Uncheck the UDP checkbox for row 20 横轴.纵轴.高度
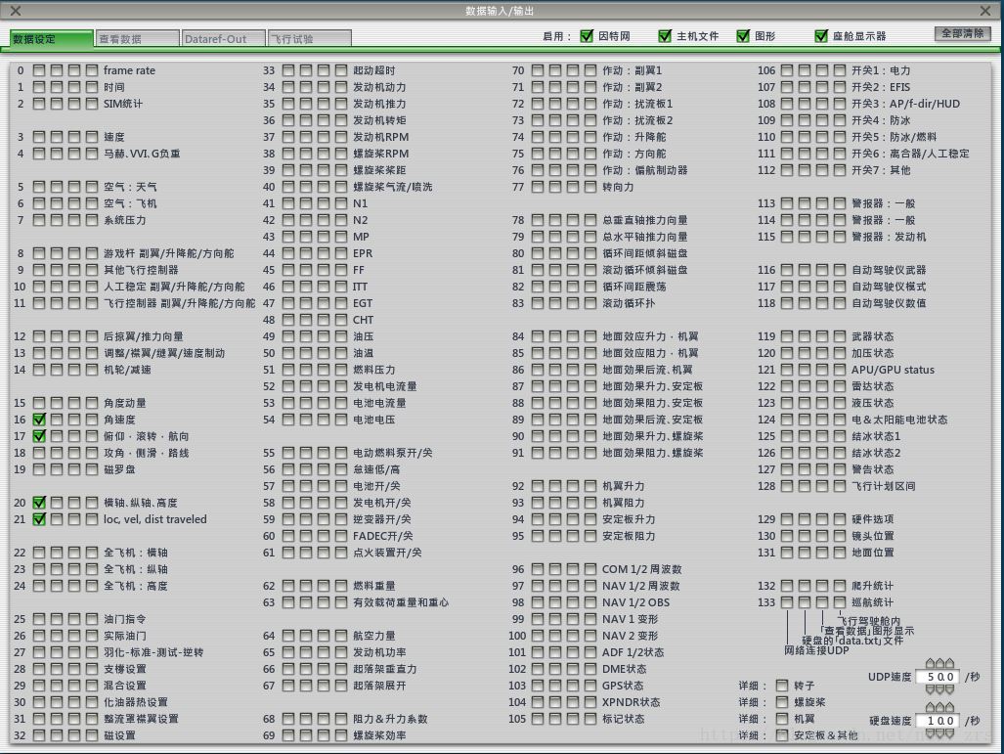The height and width of the screenshot is (754, 1004). click(39, 503)
